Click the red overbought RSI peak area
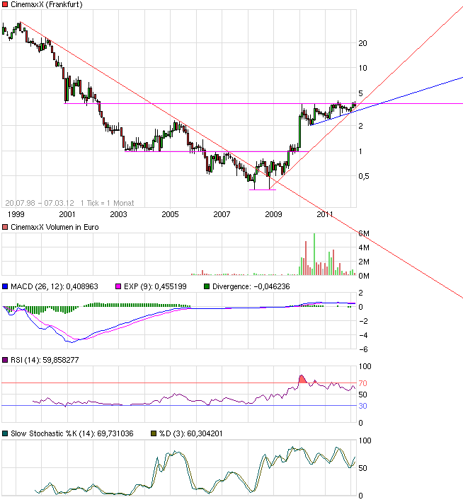This screenshot has height=502, width=463. point(303,380)
